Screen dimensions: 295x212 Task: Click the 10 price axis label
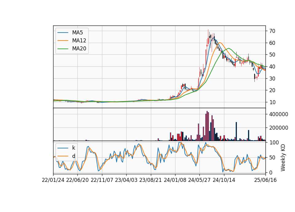click(x=272, y=102)
